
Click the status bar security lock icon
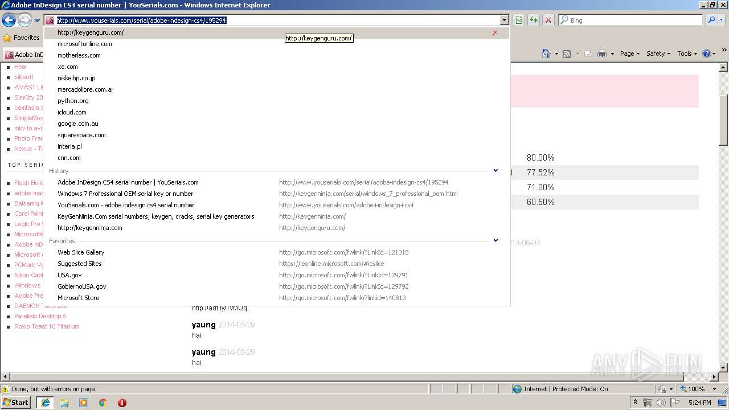click(x=662, y=389)
